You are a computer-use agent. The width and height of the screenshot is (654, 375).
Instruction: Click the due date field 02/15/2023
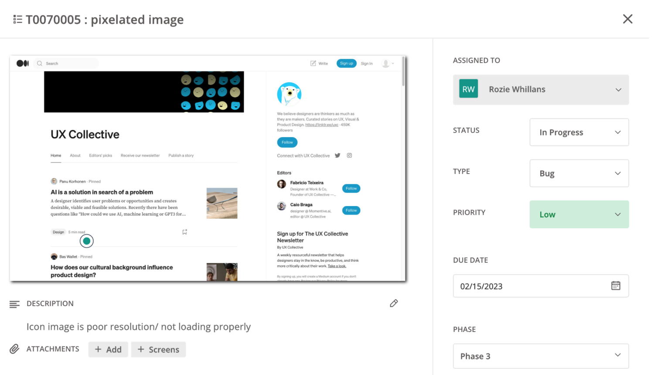point(523,286)
